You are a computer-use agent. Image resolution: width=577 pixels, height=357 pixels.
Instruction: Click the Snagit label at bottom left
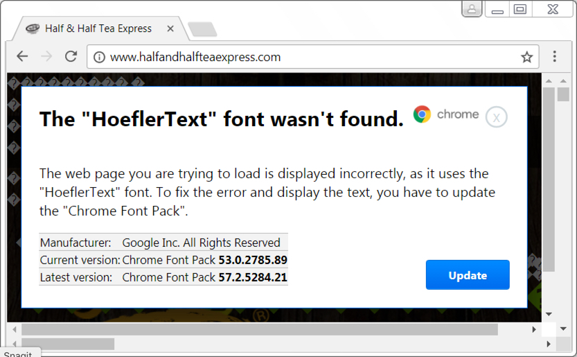18,354
